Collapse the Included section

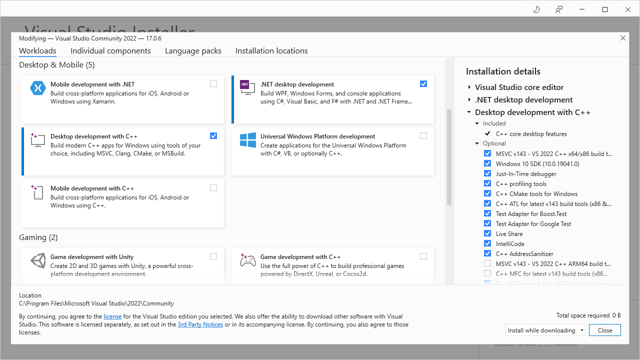pos(477,123)
